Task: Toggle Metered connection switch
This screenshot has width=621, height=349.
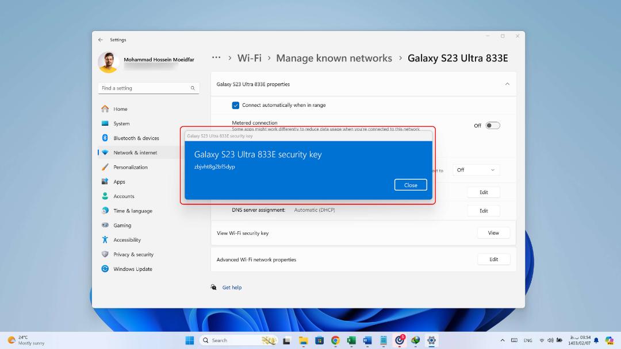Action: point(493,126)
